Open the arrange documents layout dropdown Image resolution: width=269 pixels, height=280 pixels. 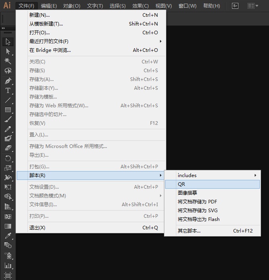tap(253, 6)
